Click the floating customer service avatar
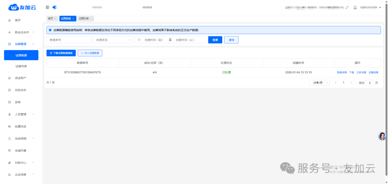 point(382,136)
